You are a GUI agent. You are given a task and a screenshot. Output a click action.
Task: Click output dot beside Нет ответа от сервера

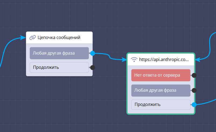(x=194, y=75)
